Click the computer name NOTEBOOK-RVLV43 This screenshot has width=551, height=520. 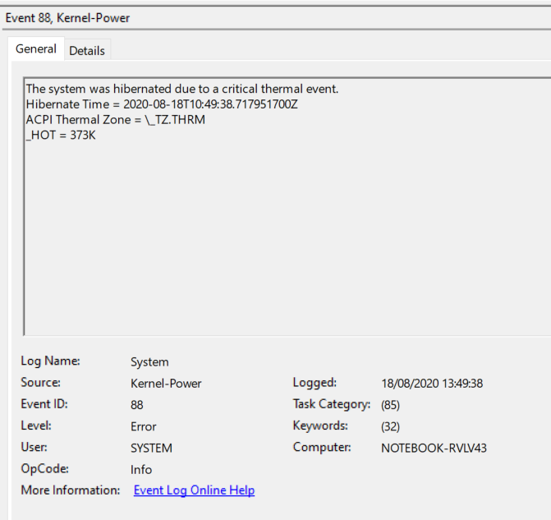coord(434,448)
